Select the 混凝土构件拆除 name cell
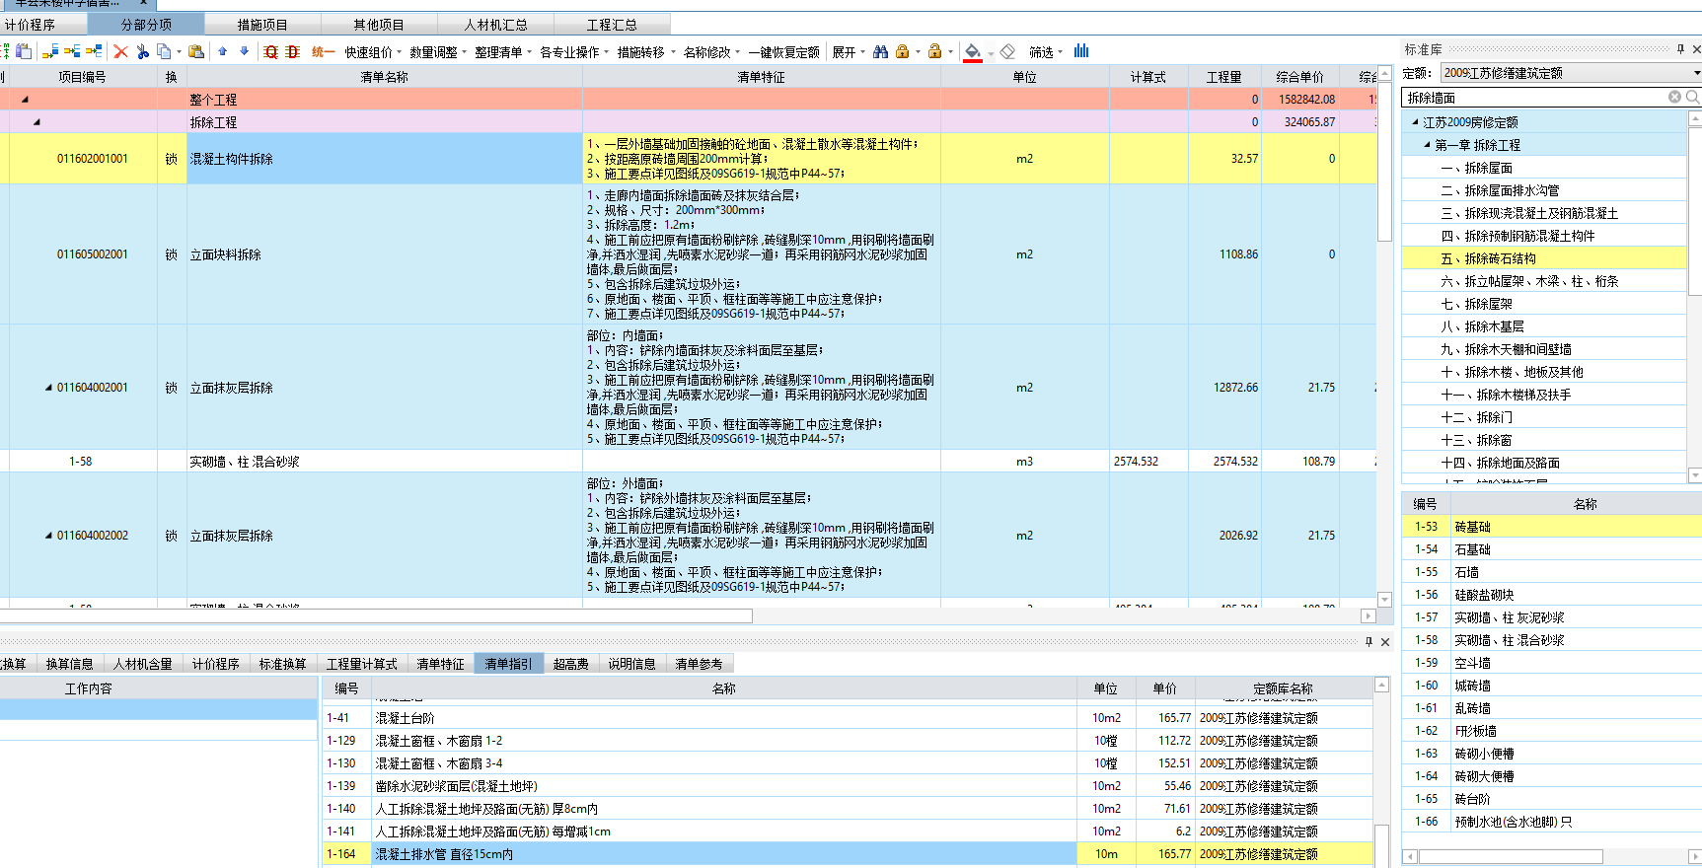Image resolution: width=1702 pixels, height=868 pixels. click(x=385, y=159)
